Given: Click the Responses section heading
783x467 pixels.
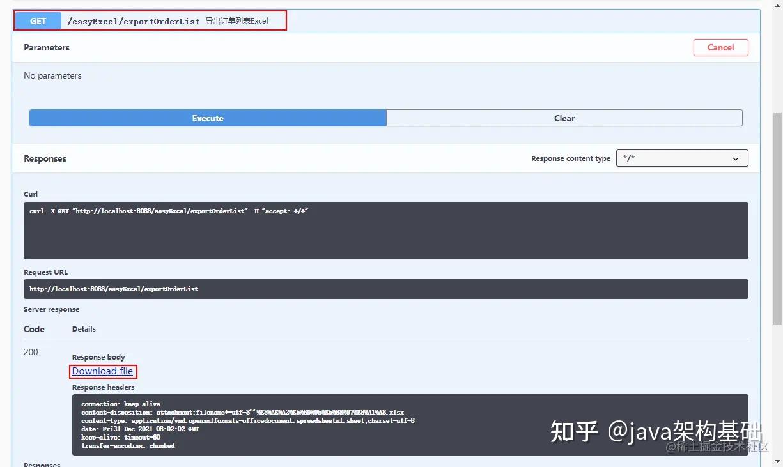Looking at the screenshot, I should tap(45, 158).
